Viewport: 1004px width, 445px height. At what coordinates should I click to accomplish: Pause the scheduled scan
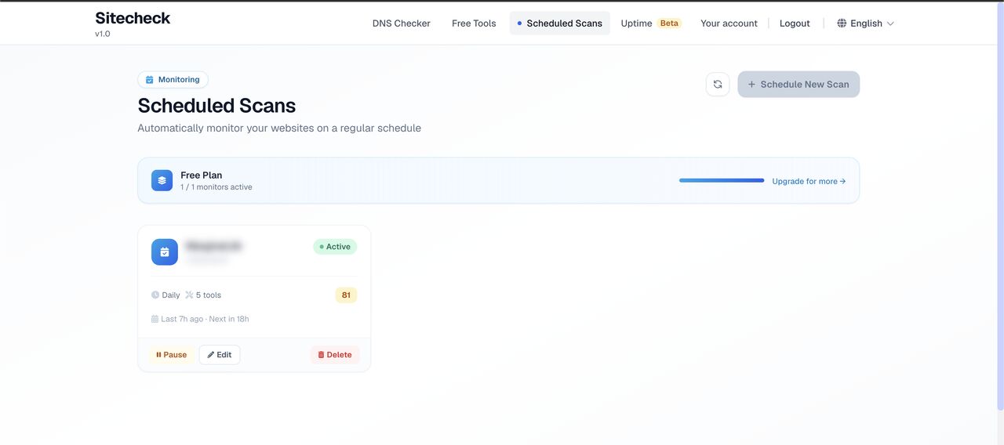coord(171,355)
